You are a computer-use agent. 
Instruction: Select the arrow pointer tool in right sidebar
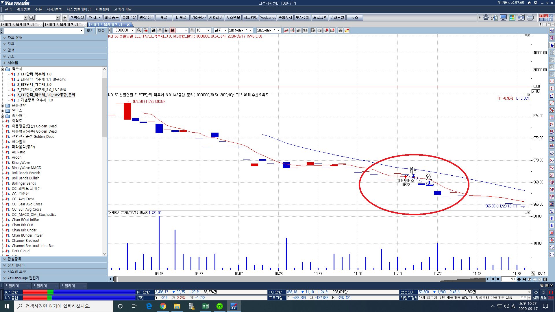click(x=552, y=45)
